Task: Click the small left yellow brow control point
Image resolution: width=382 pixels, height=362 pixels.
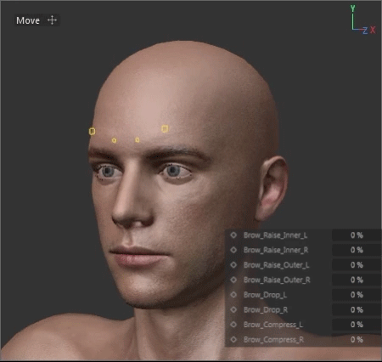Action: pos(114,140)
